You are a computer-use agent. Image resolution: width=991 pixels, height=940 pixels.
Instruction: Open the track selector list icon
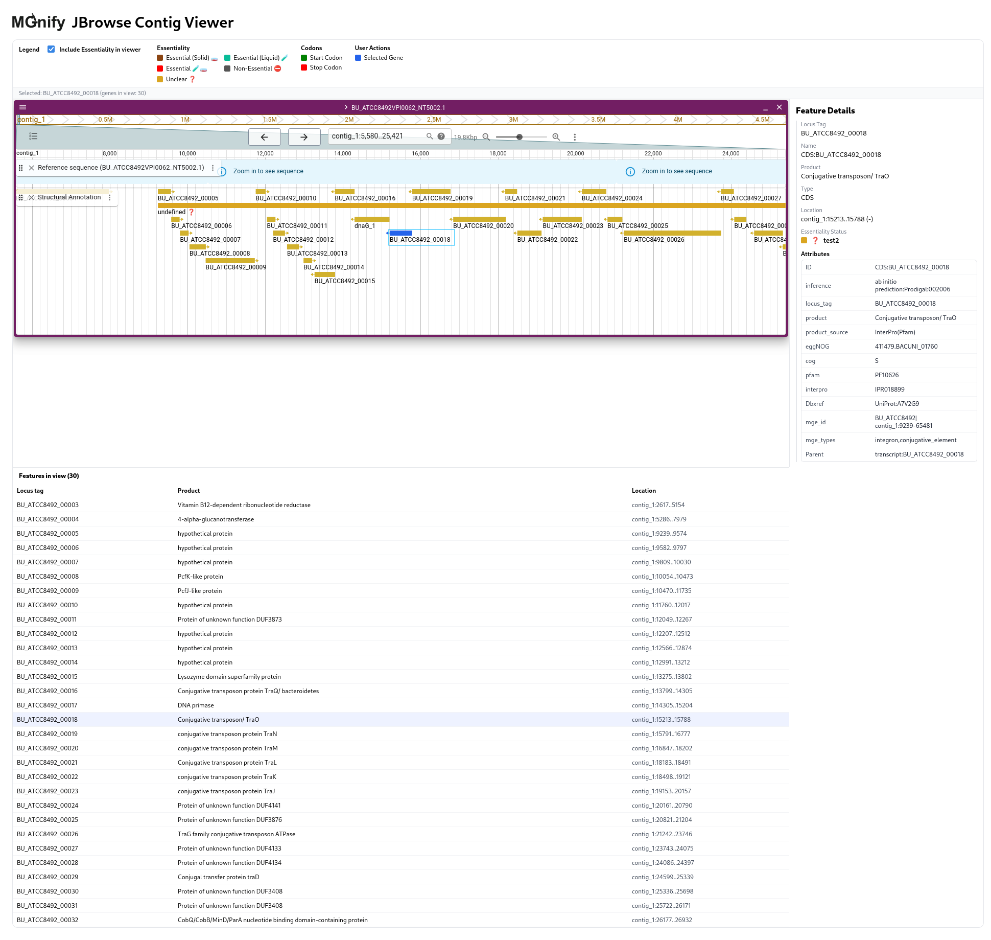33,136
